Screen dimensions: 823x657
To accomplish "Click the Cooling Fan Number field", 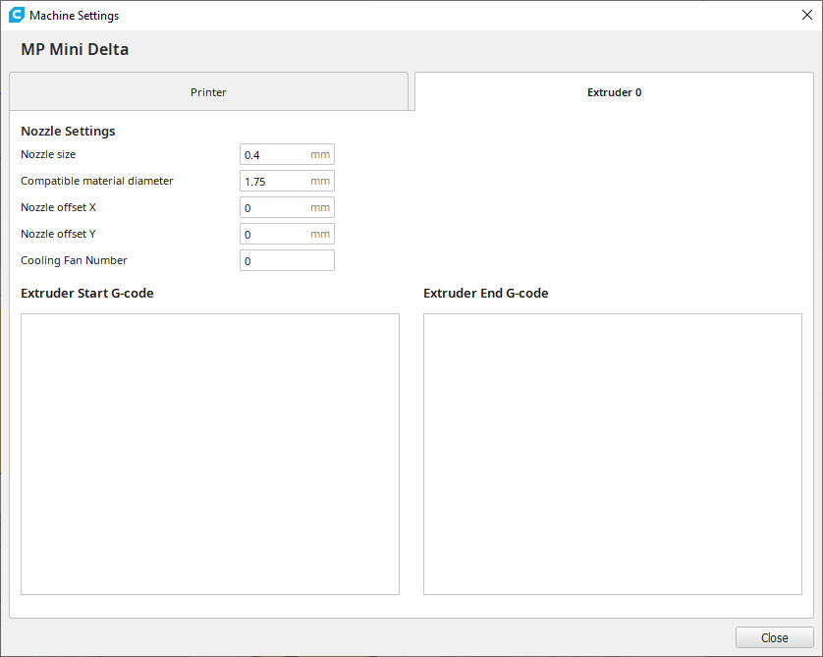I will (287, 260).
